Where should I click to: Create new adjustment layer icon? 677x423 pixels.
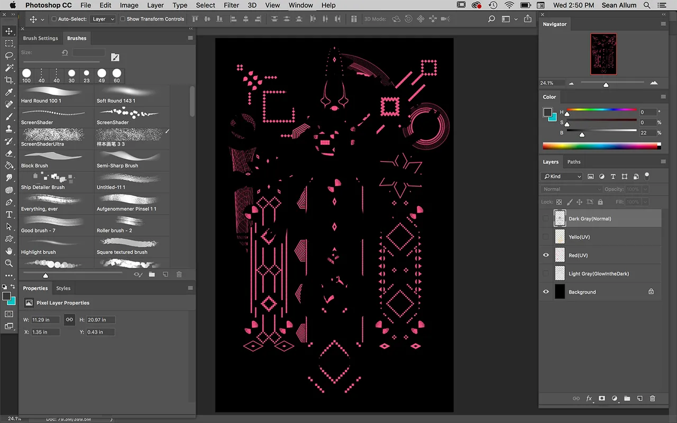pos(615,398)
